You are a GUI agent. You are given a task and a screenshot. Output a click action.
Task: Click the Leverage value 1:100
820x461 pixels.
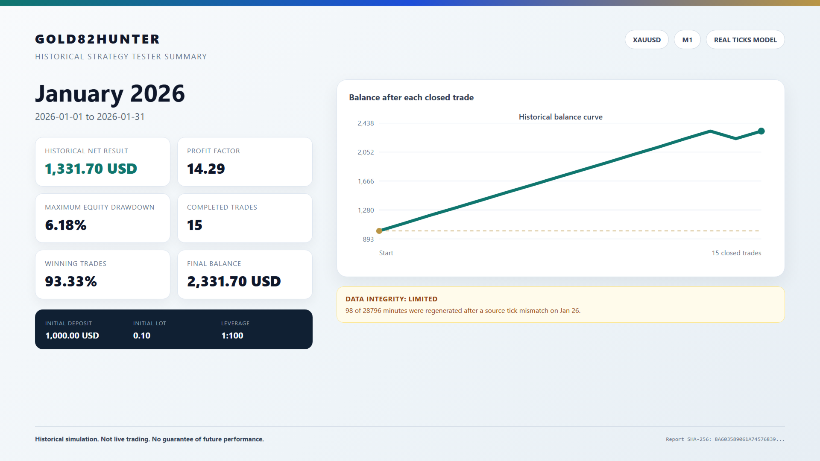(232, 336)
